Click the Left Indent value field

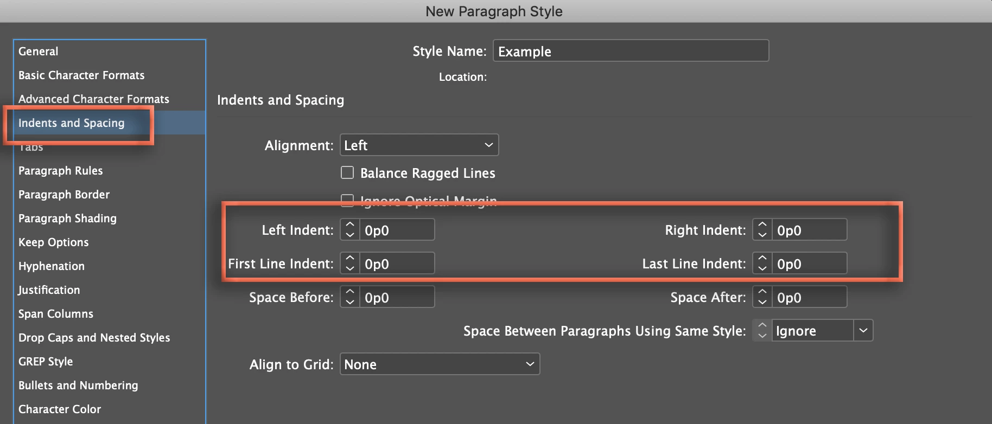(x=397, y=230)
